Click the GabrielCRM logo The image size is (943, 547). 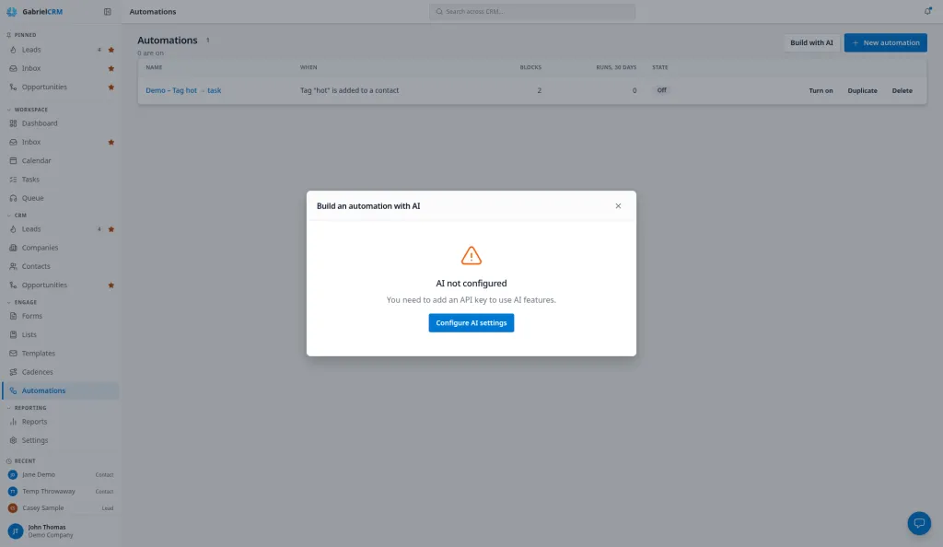[34, 11]
